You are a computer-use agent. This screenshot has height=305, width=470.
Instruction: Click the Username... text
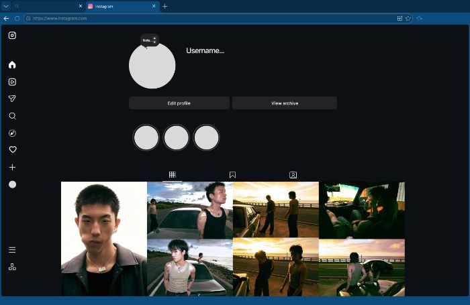[x=205, y=50]
